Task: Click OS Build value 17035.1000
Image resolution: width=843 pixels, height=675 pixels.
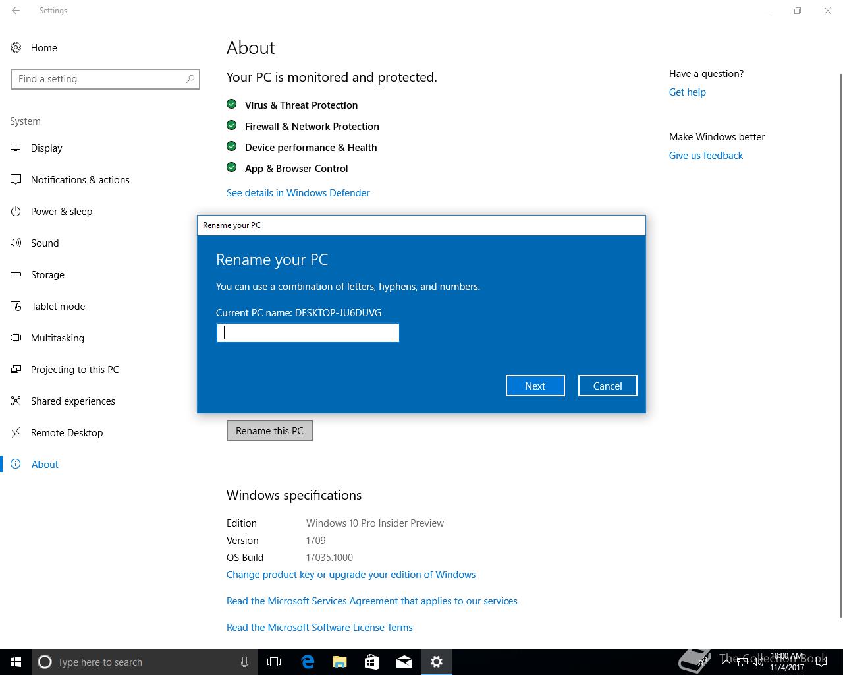Action: point(329,558)
